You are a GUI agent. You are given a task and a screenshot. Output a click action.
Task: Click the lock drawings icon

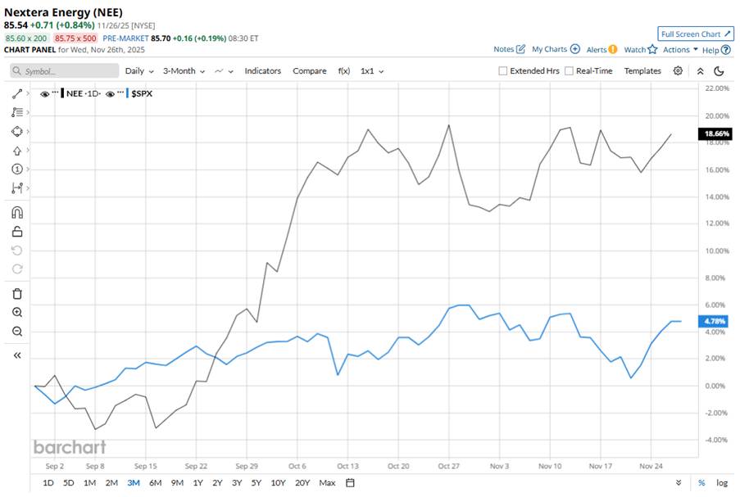click(x=17, y=232)
